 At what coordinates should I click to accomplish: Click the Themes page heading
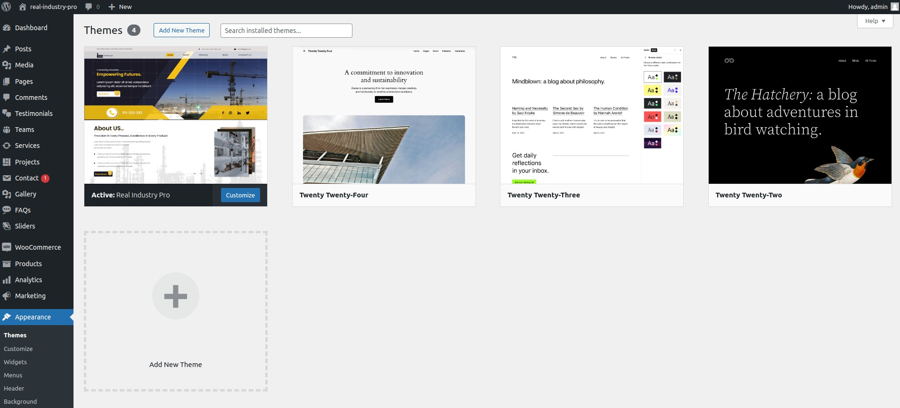coord(103,30)
